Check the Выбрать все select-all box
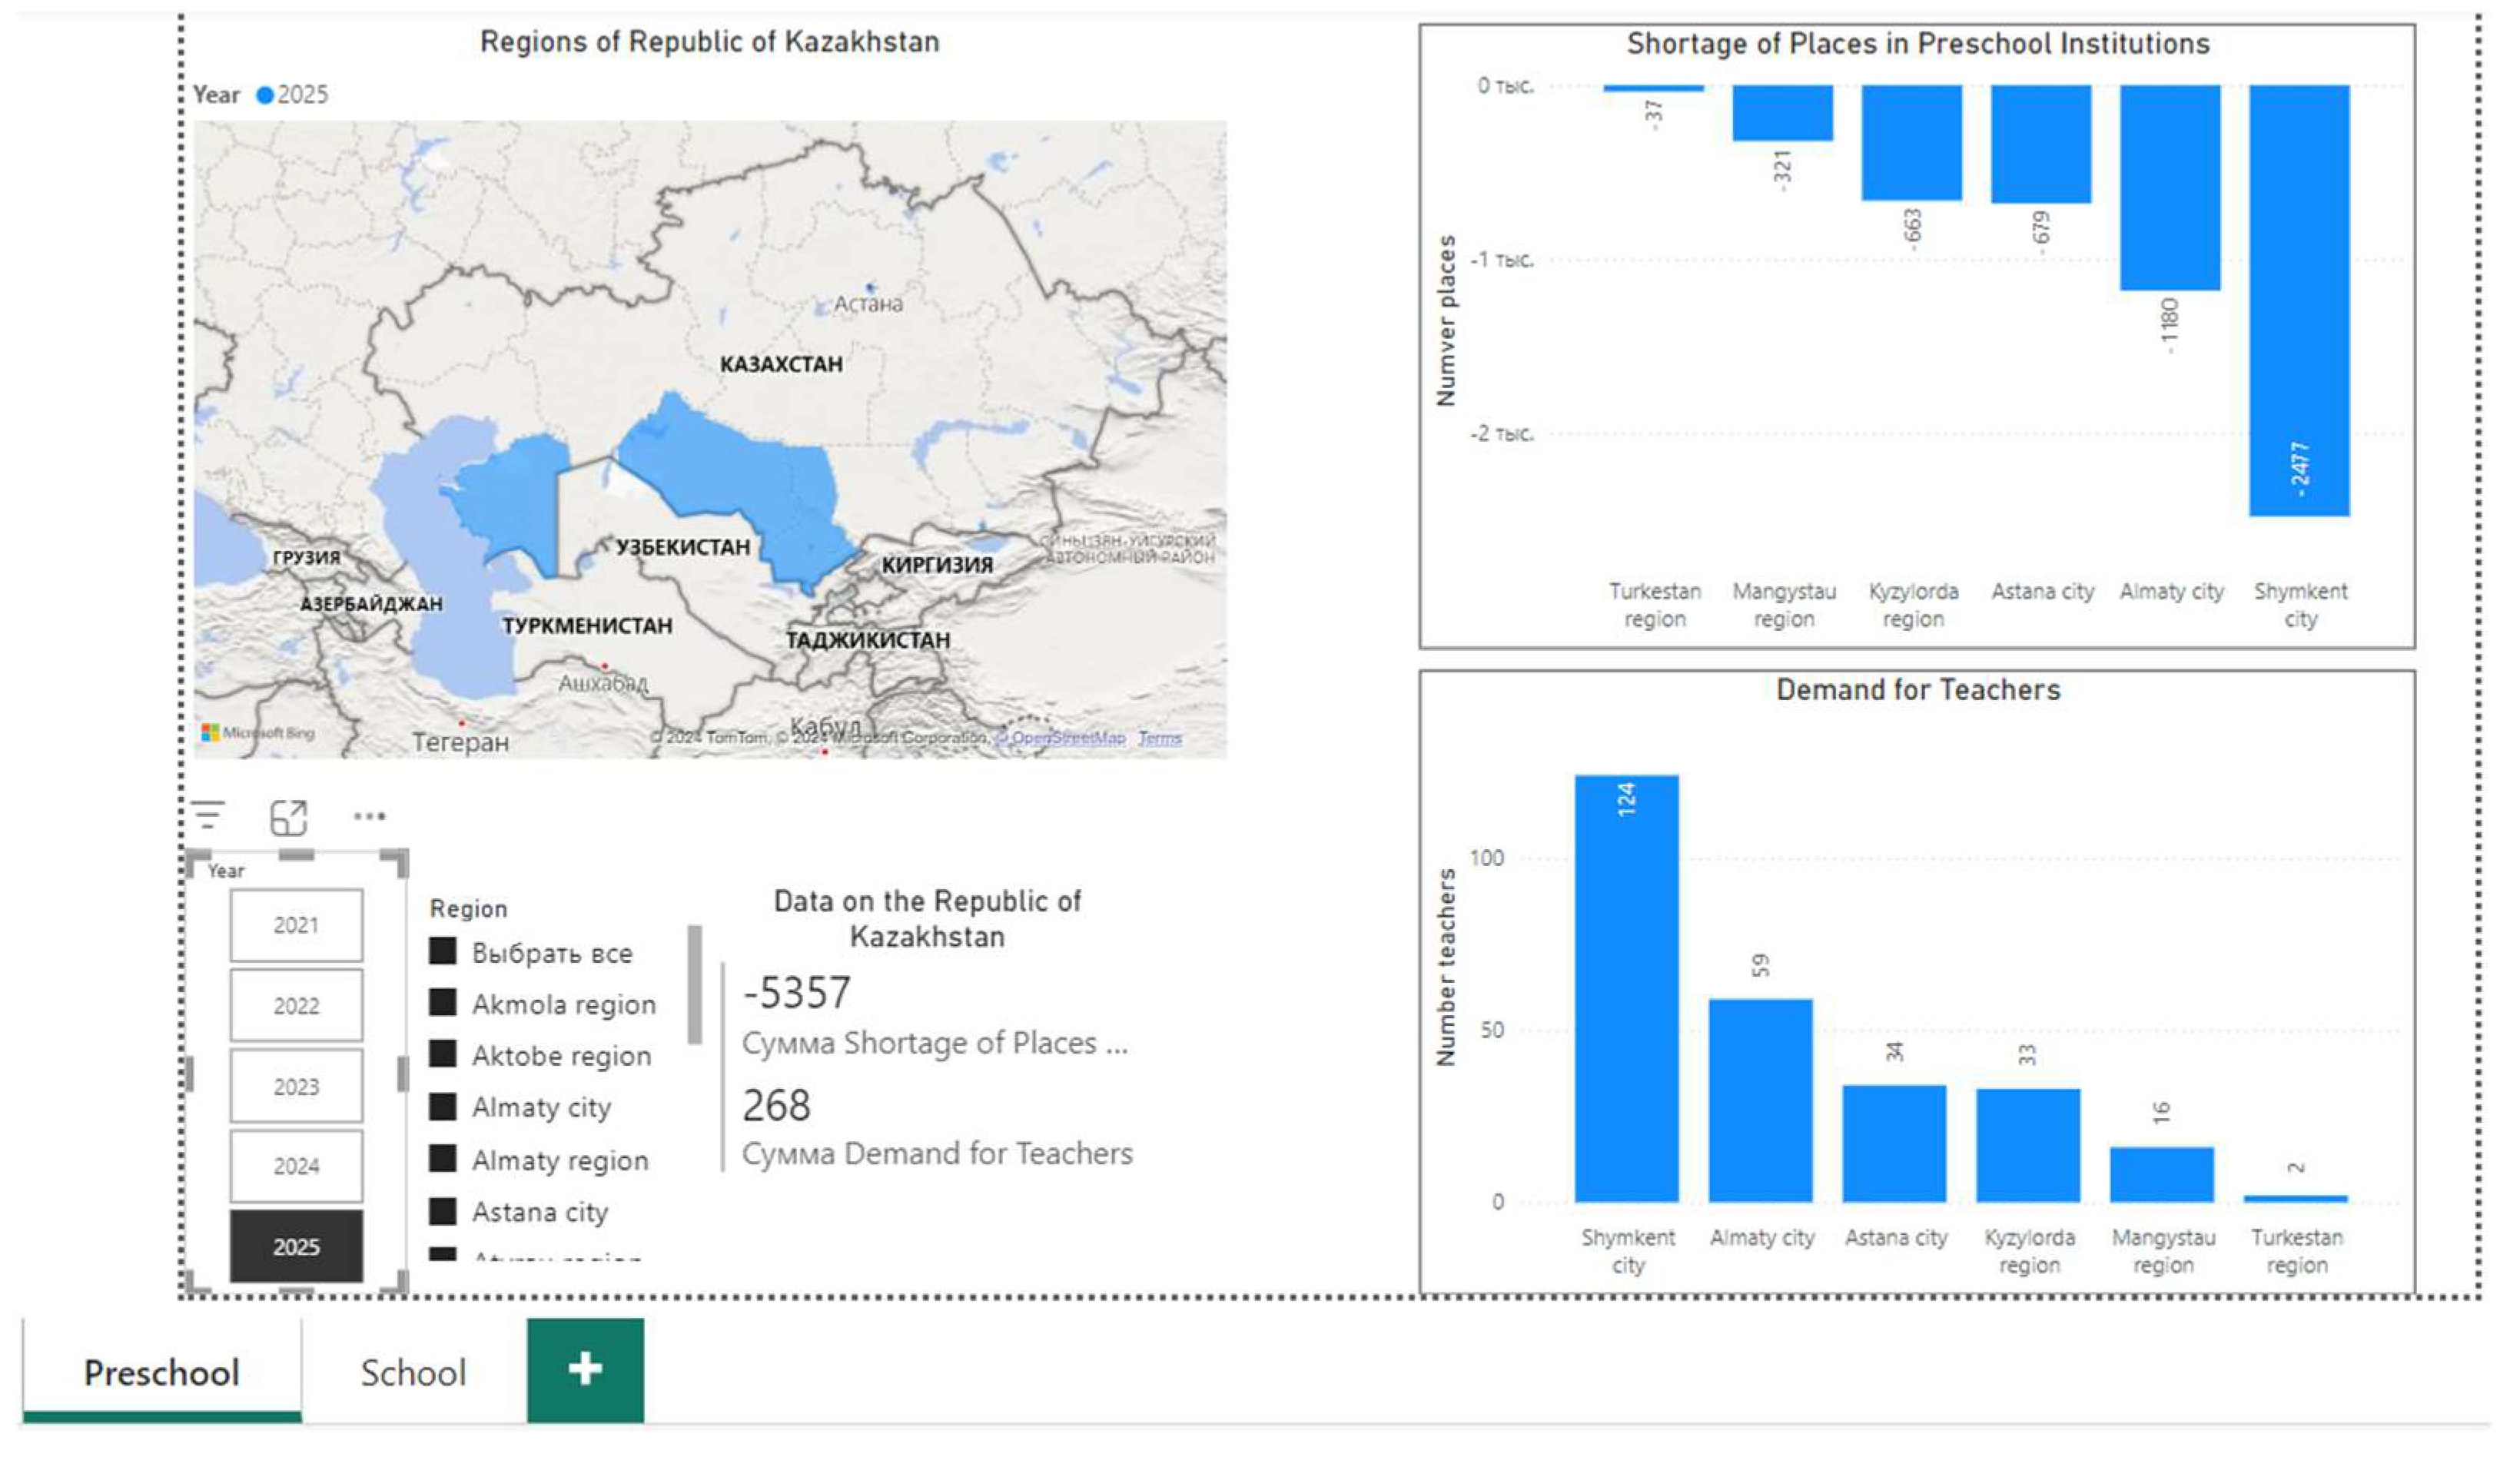The width and height of the screenshot is (2520, 1457). coord(443,951)
